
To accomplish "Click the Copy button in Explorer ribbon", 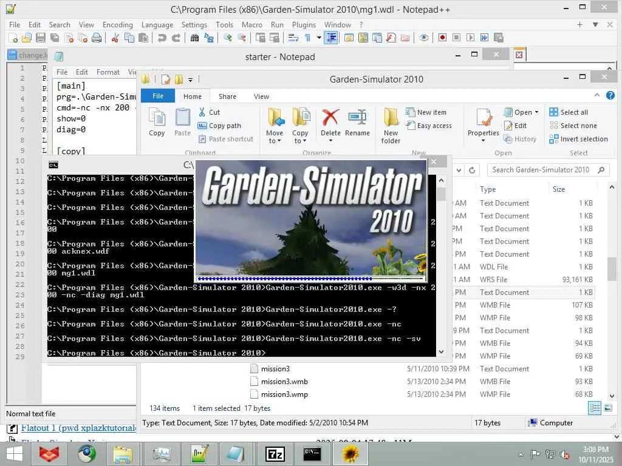I will click(x=157, y=122).
